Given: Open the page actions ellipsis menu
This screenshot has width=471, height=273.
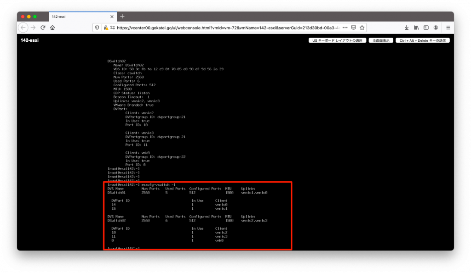Looking at the screenshot, I should (x=345, y=28).
